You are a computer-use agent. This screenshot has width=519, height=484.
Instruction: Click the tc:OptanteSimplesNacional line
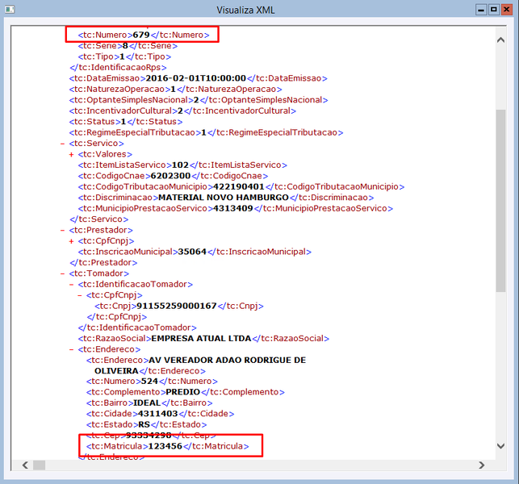pyautogui.click(x=199, y=100)
